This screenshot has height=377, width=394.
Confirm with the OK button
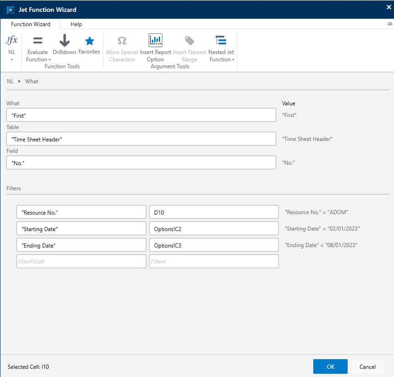pos(330,366)
